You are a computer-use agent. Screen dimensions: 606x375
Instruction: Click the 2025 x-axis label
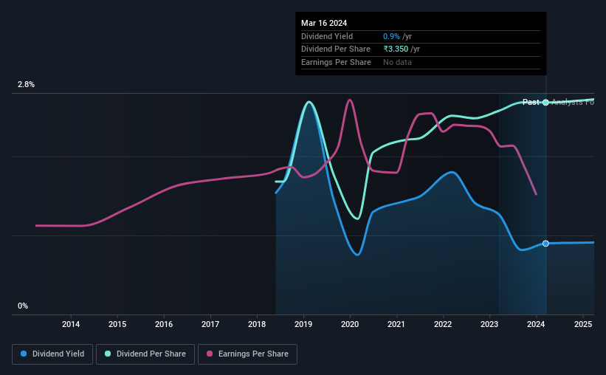583,324
